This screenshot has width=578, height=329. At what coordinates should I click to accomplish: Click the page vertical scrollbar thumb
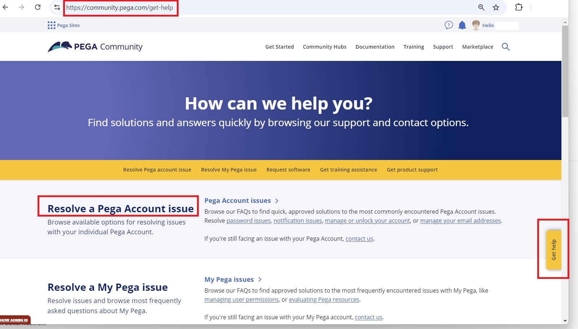coord(565,71)
